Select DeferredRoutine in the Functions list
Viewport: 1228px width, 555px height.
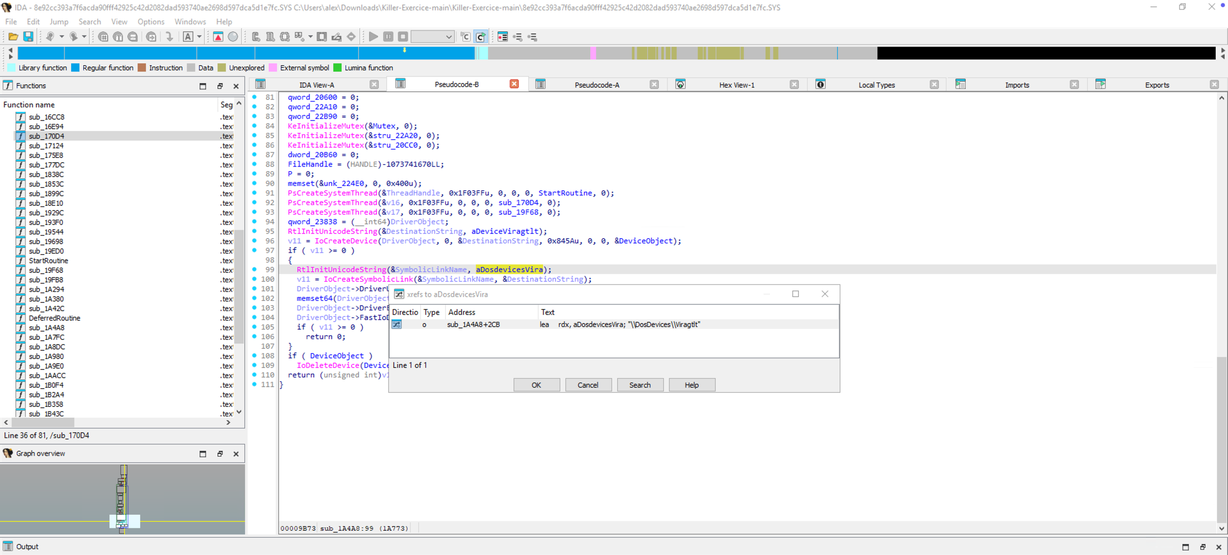(x=54, y=318)
